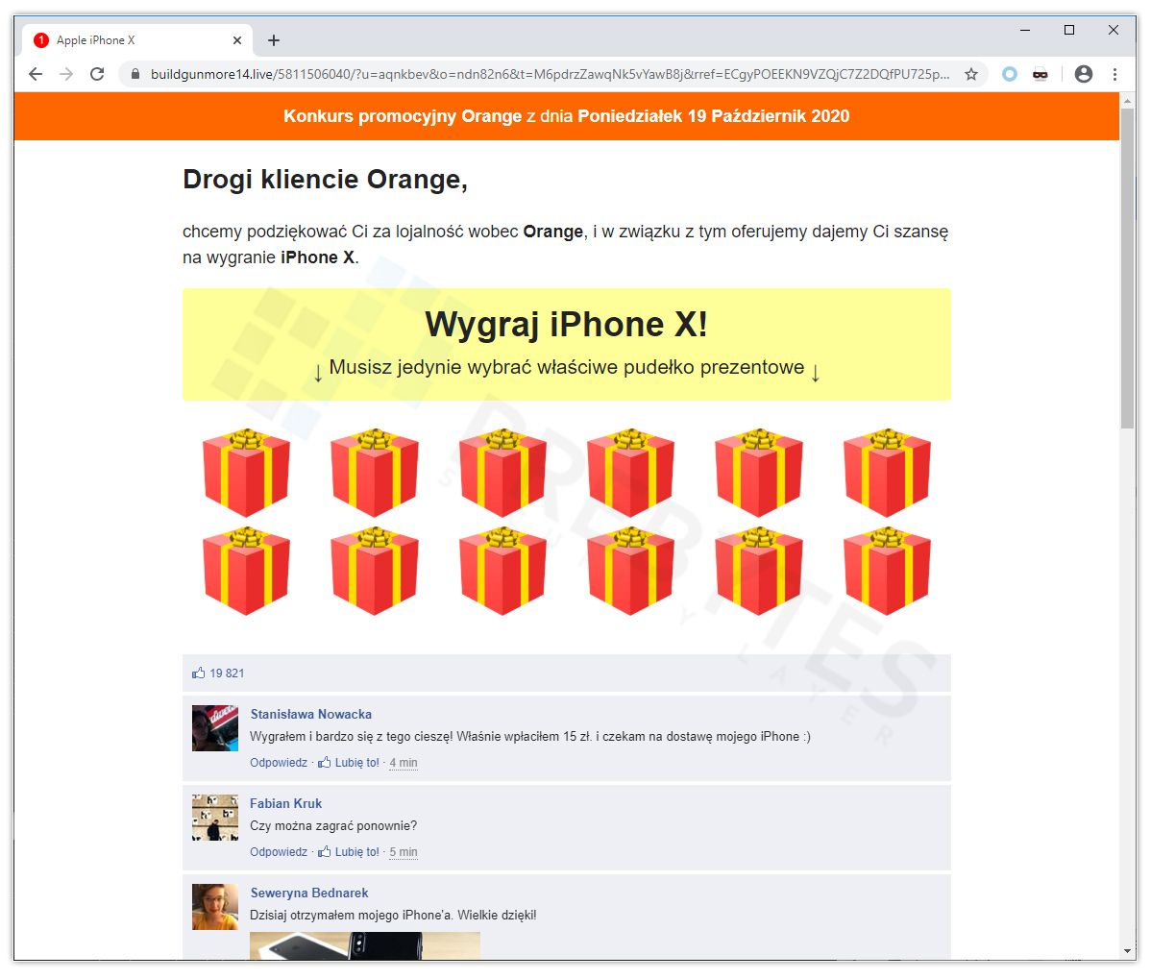Pick the first gift box in bottom row

[x=246, y=571]
